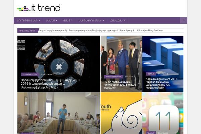Viewport: 201px width, 134px height.
Task: Expand the ՑԱՆՑ navigation dropdown
Action: [68, 20]
